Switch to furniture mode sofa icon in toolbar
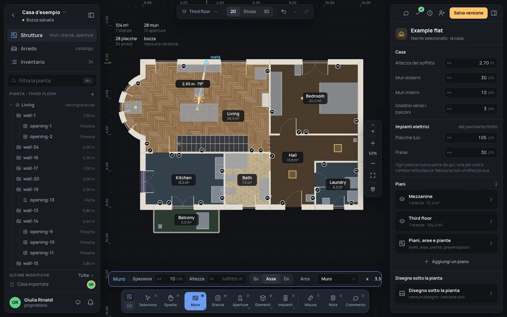The width and height of the screenshot is (507, 317). (x=130, y=306)
